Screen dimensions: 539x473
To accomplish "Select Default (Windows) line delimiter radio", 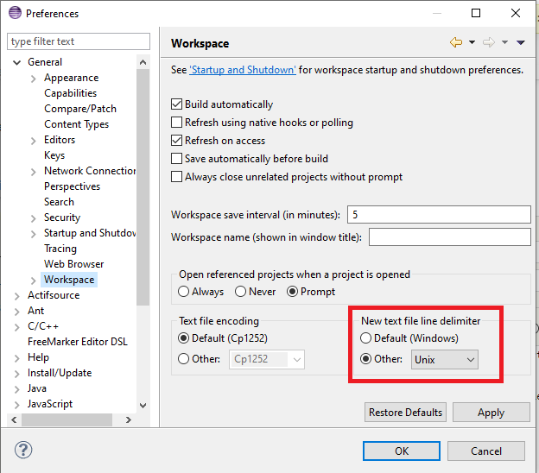I will pyautogui.click(x=367, y=338).
